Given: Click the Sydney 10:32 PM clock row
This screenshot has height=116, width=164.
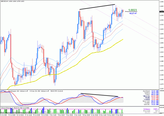Looking at the screenshot, I should [151, 93].
